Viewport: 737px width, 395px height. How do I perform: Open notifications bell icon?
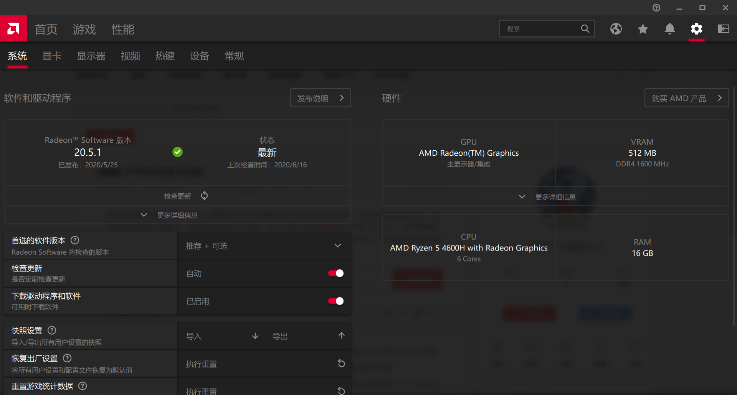point(670,29)
